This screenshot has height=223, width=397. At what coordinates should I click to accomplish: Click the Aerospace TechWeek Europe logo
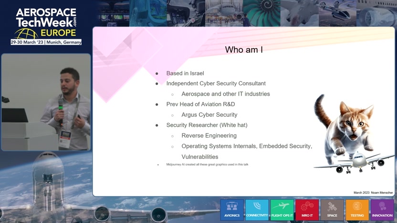tap(46, 26)
